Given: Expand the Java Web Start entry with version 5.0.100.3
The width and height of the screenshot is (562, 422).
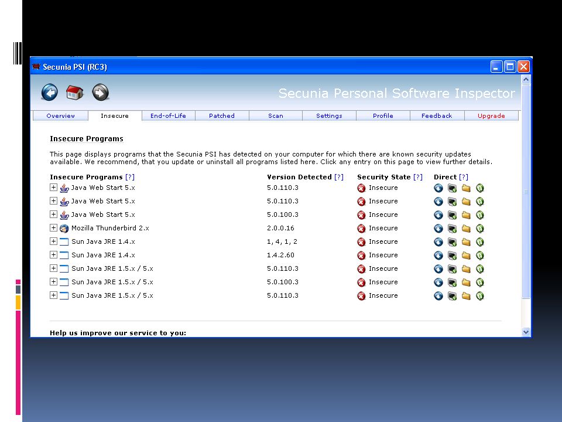Looking at the screenshot, I should [53, 215].
